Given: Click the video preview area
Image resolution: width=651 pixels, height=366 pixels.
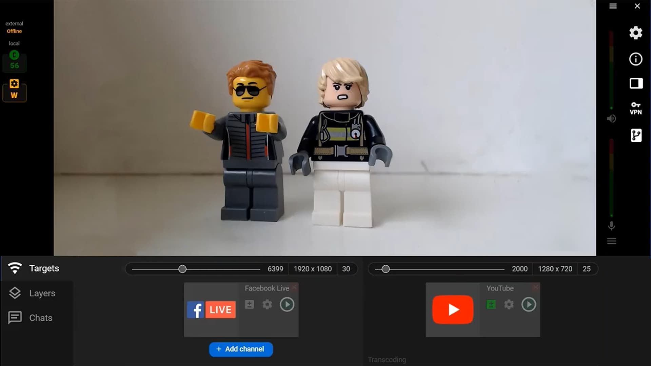Looking at the screenshot, I should pyautogui.click(x=325, y=128).
